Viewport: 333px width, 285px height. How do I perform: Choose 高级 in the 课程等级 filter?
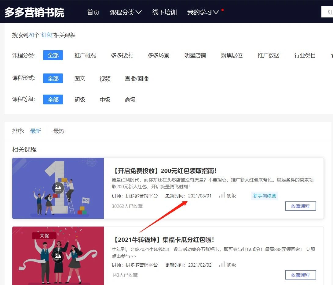click(130, 99)
